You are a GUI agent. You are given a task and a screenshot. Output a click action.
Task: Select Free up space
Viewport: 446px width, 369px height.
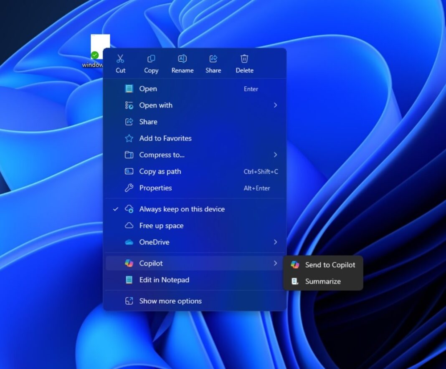point(161,226)
